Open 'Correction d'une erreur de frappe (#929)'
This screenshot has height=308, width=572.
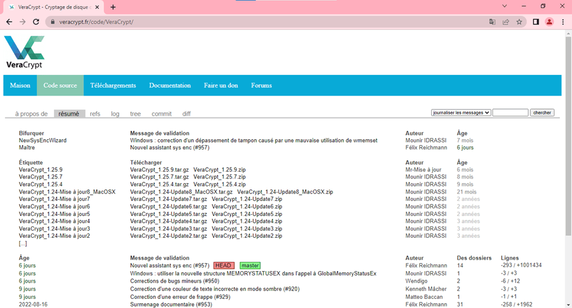[x=180, y=297]
